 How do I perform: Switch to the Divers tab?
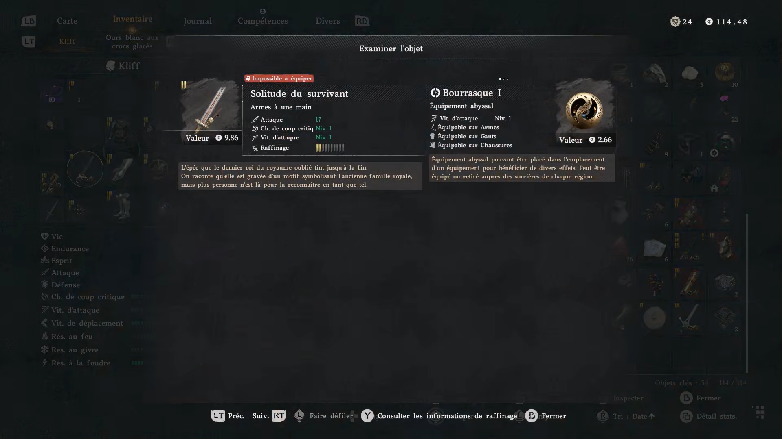coord(327,21)
